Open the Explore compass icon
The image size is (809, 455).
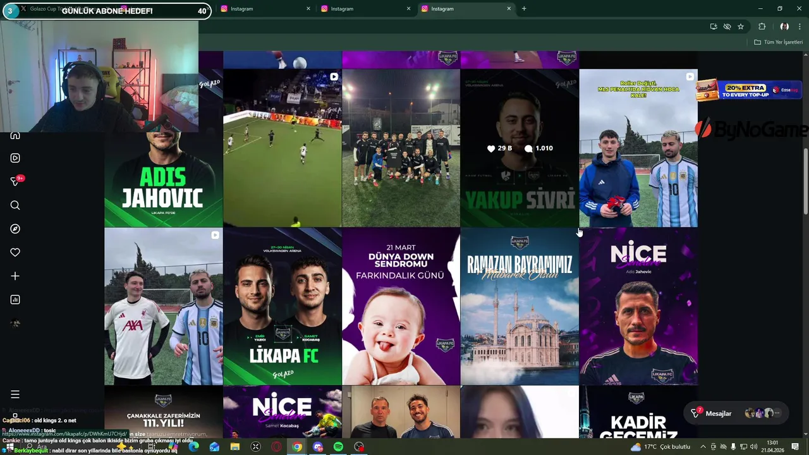tap(15, 229)
